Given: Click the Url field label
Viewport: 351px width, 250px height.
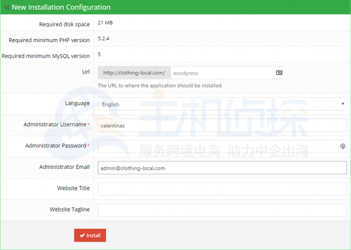Looking at the screenshot, I should (85, 71).
